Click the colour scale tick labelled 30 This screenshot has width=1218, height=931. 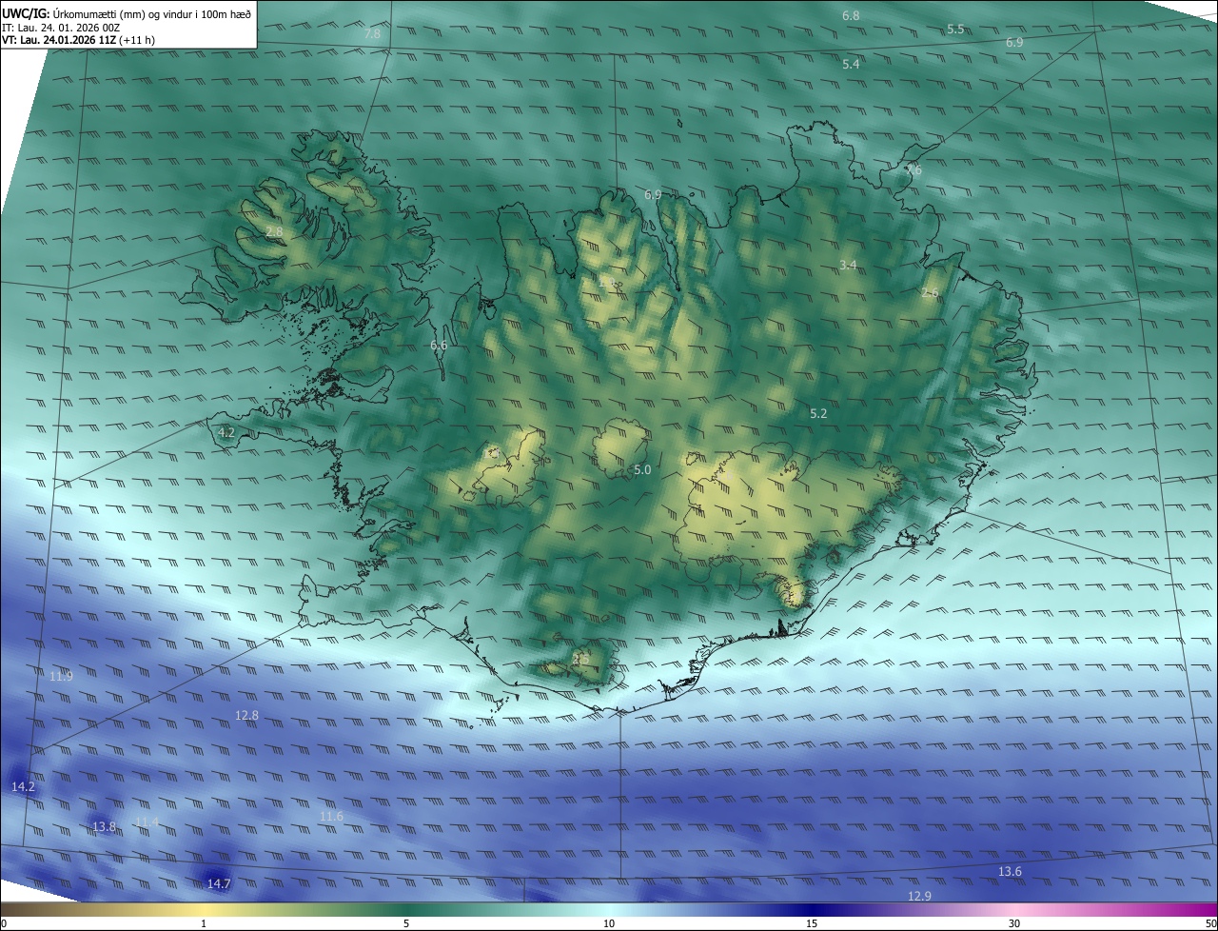(x=1014, y=923)
